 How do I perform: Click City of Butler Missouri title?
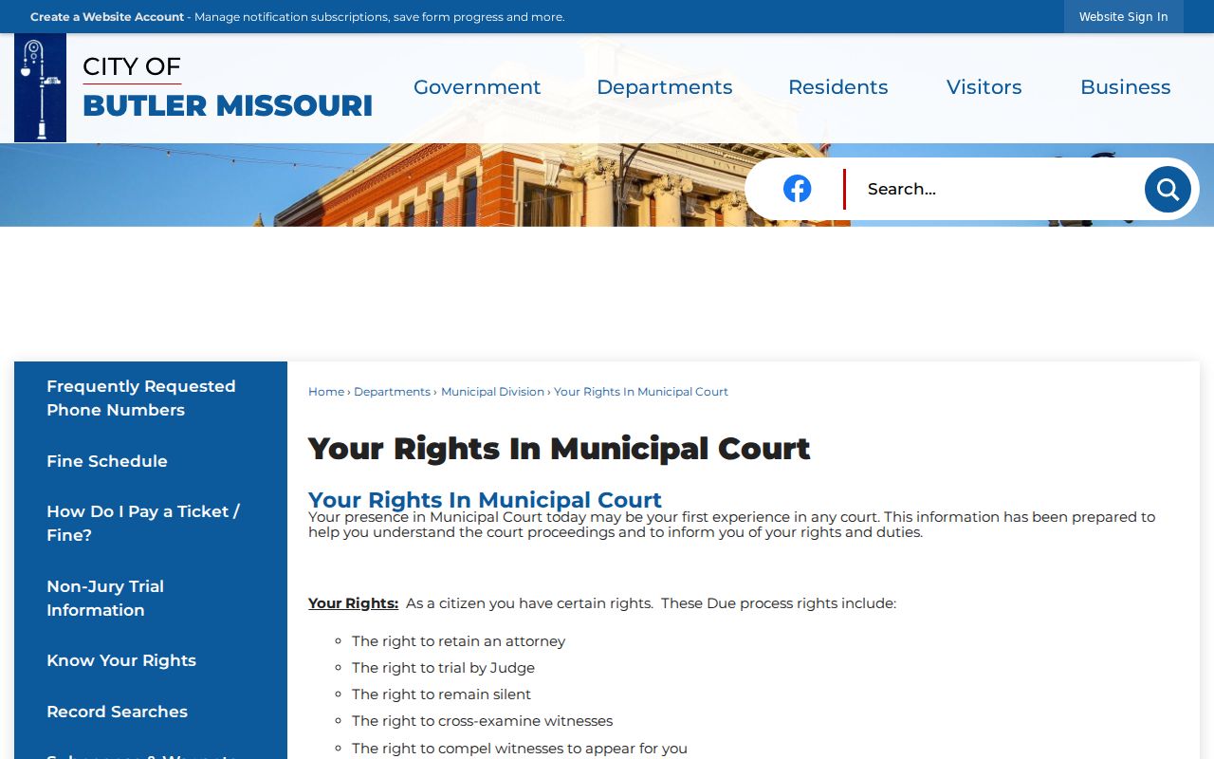228,87
